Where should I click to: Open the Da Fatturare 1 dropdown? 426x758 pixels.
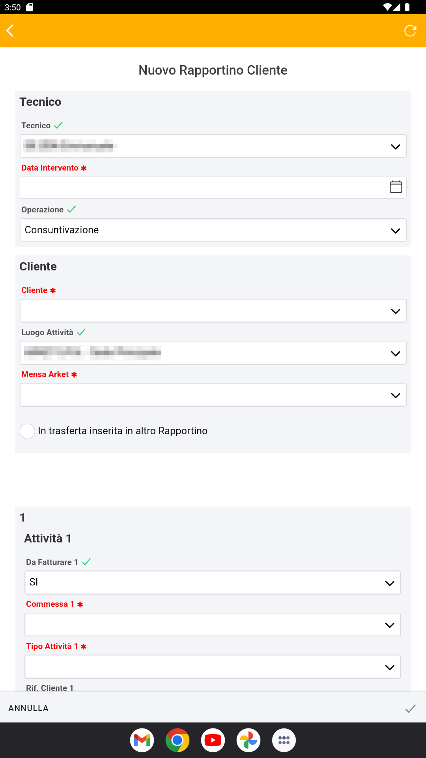click(213, 583)
